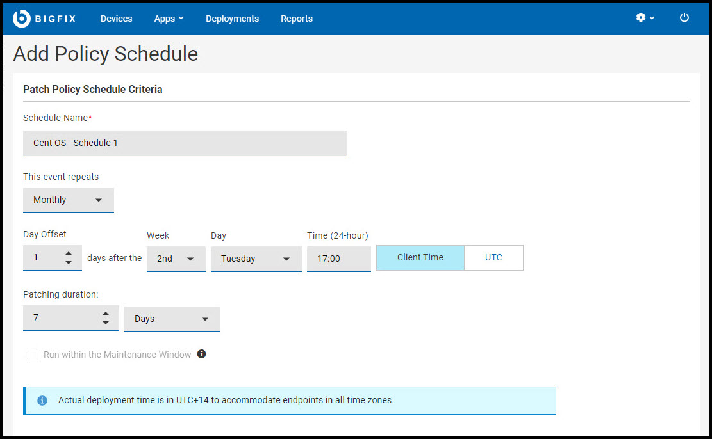Navigate to the Reports page
This screenshot has height=439, width=712.
(x=296, y=19)
